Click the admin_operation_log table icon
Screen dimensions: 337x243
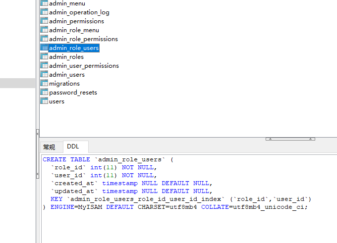pos(44,12)
